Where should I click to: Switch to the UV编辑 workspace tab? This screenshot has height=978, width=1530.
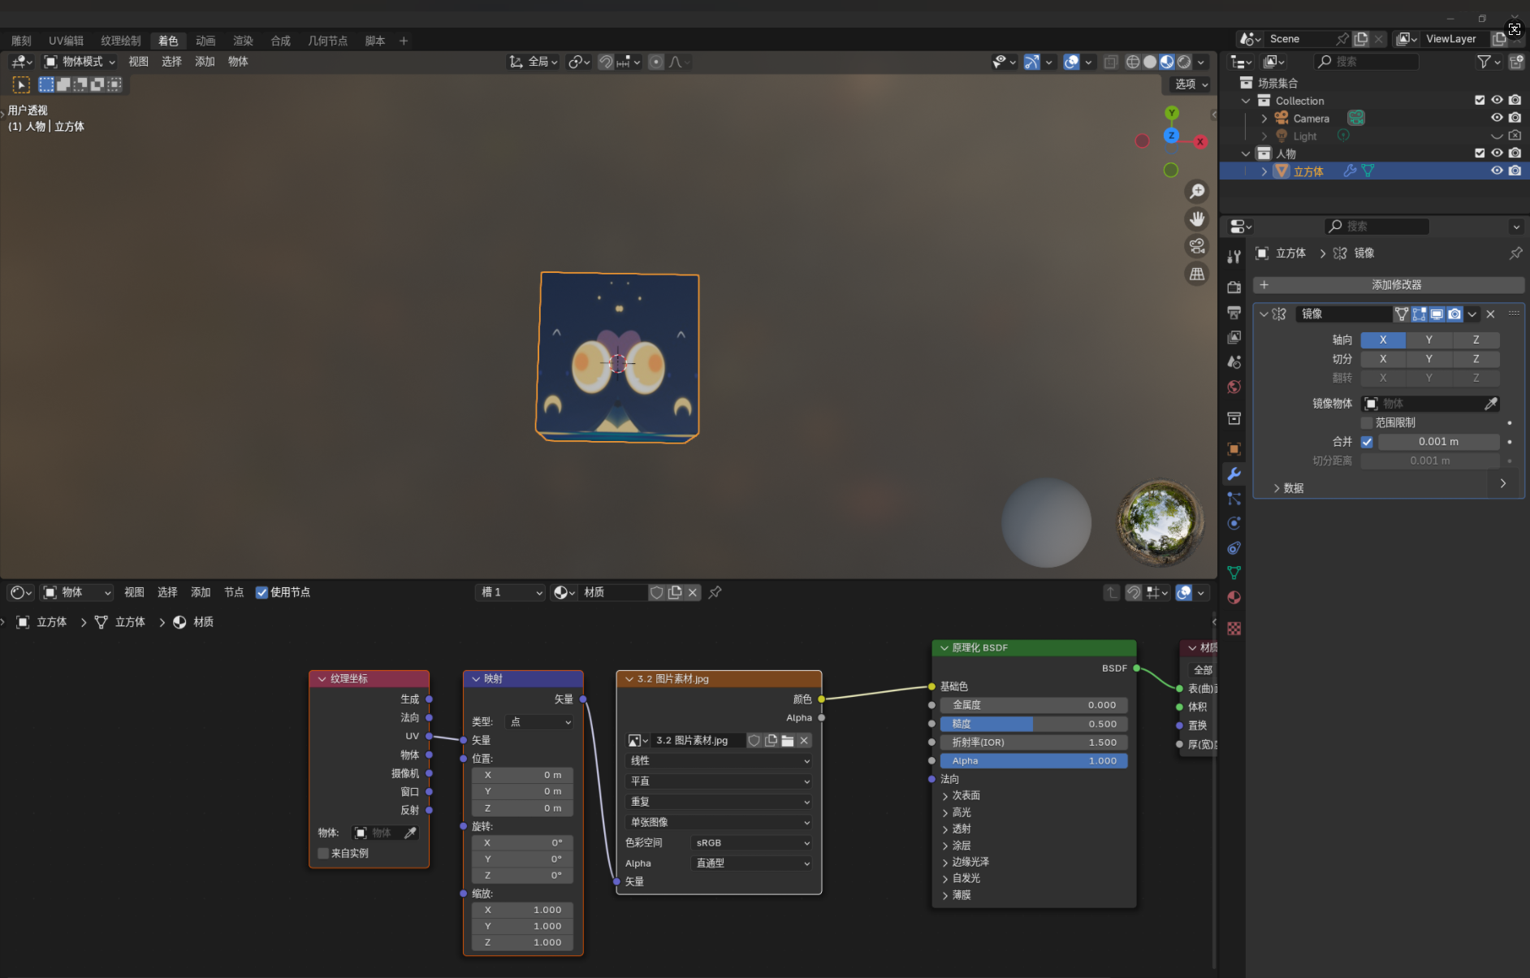(66, 41)
